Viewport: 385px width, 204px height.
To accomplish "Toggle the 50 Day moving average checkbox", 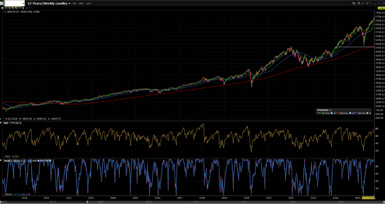I will tap(367, 113).
